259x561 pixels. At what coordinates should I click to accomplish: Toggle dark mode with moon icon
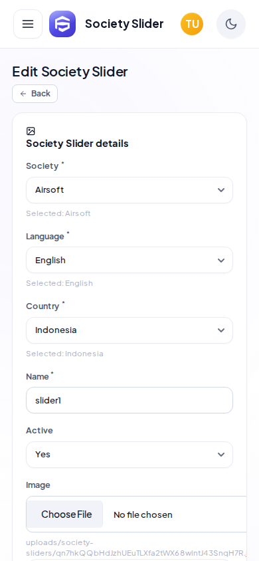coord(231,24)
